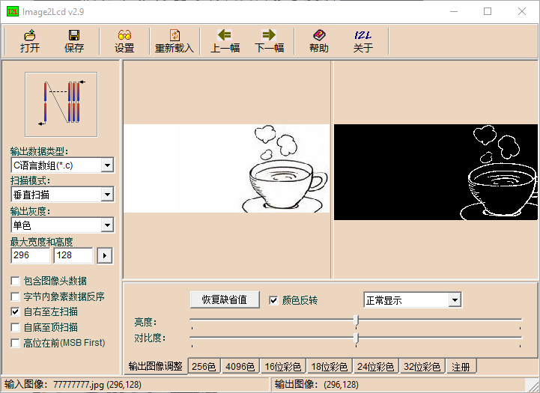Uncheck 自右至左扫描 checkbox
Image resolution: width=540 pixels, height=393 pixels.
(15, 312)
